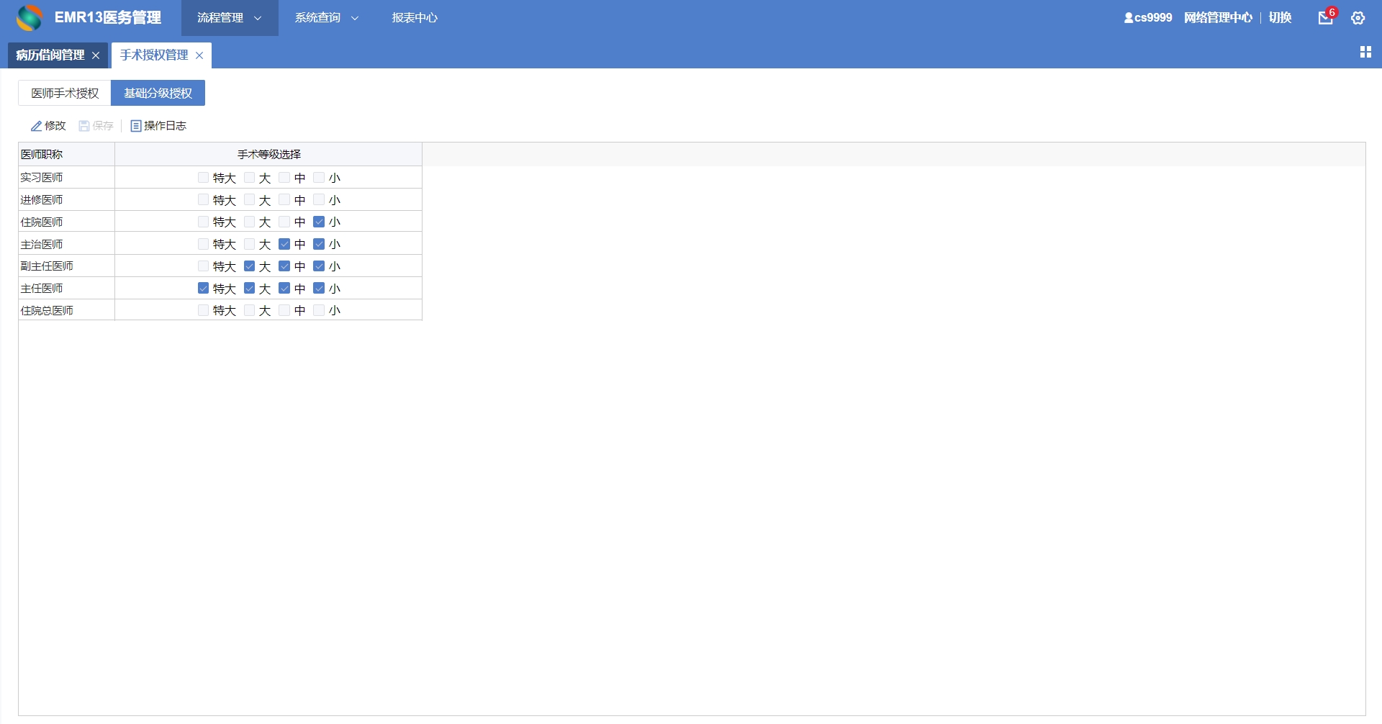Open the messages envelope icon
Viewport: 1382px width, 724px height.
[x=1325, y=18]
